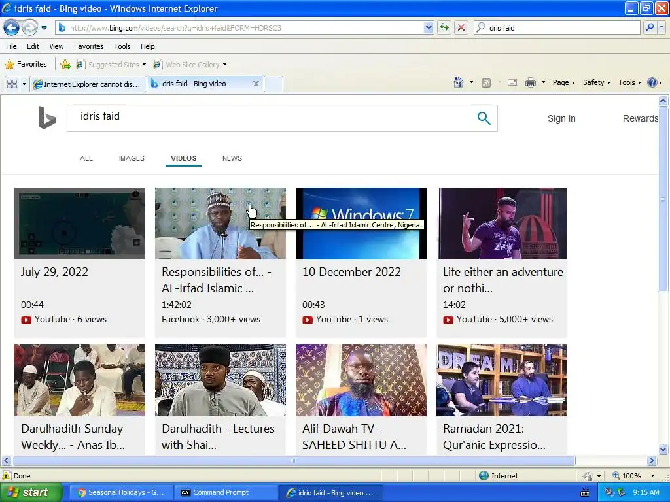Switch to Seasonal Holidays Chrome taskbar item
This screenshot has height=502, width=670.
[x=121, y=492]
